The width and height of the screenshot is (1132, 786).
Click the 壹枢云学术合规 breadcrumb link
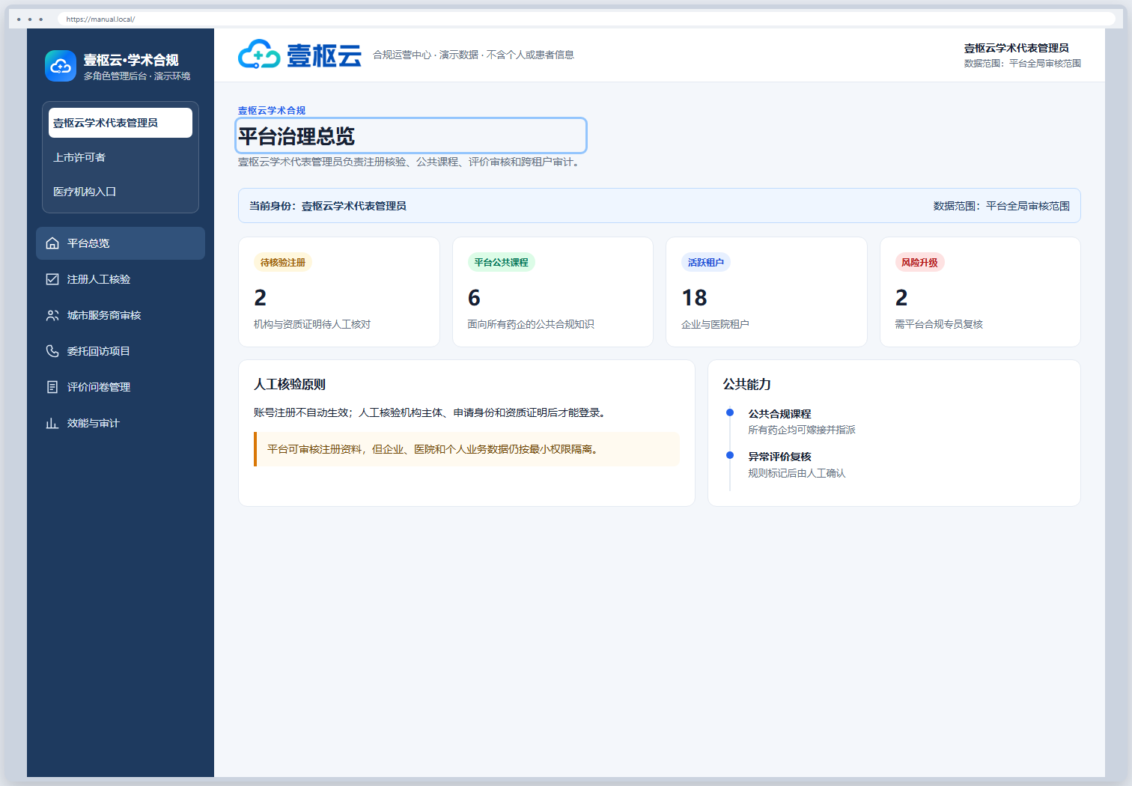272,110
